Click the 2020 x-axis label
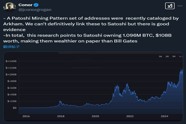The image size is (186, 124). pyautogui.click(x=95, y=116)
